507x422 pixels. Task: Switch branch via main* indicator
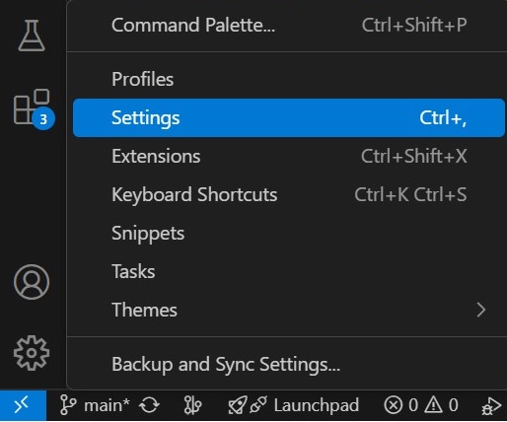pyautogui.click(x=96, y=405)
